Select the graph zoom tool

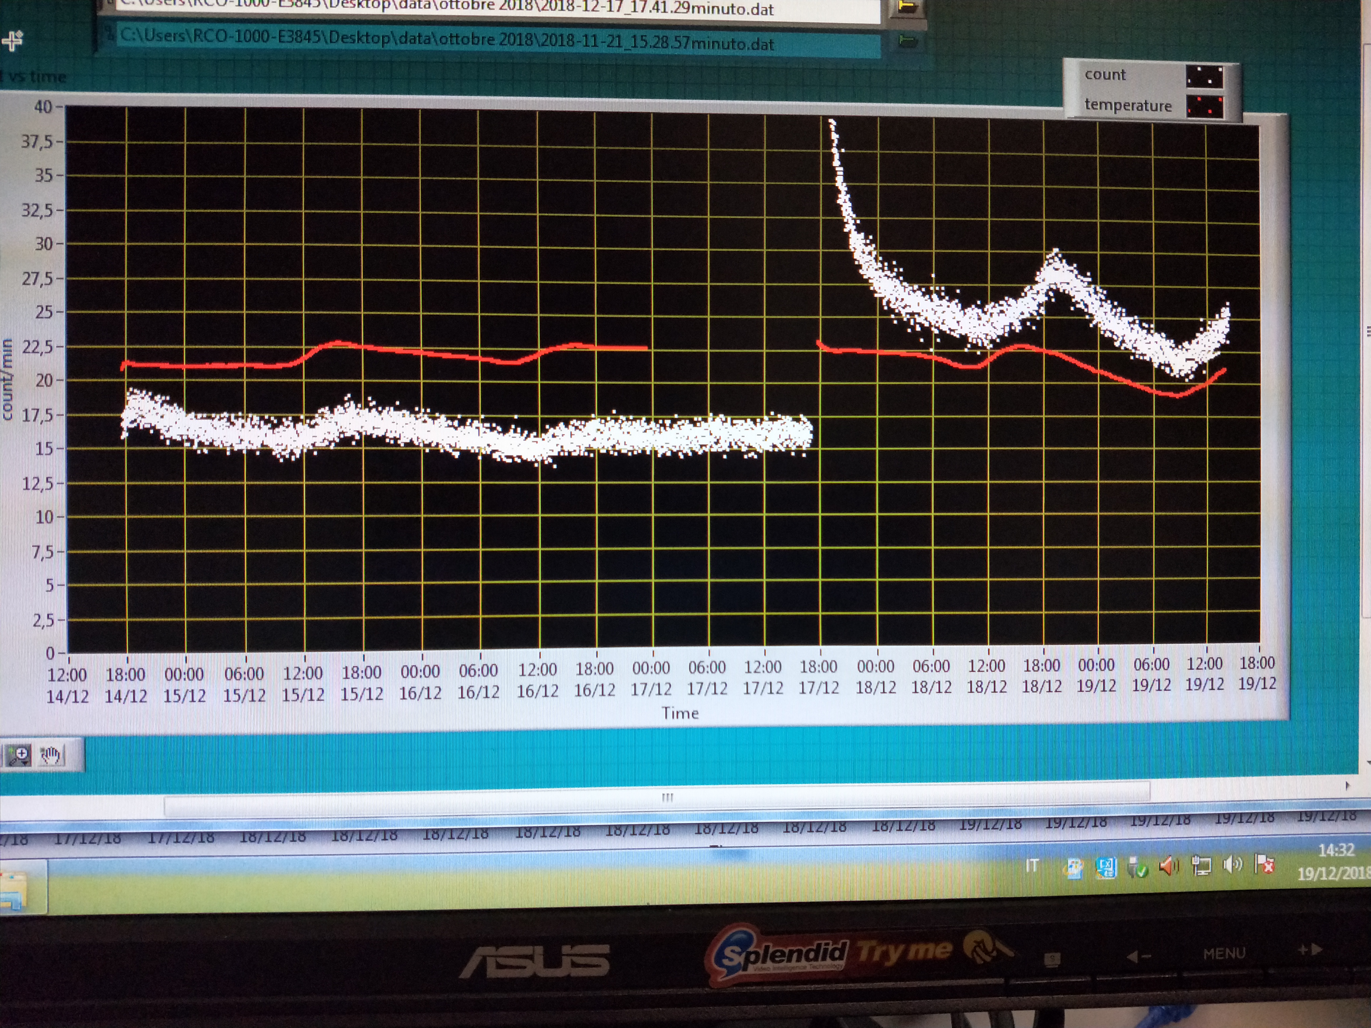coord(18,755)
